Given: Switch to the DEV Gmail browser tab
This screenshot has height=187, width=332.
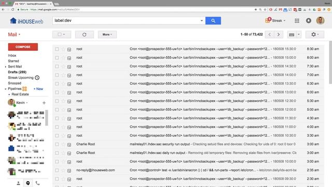Looking at the screenshot, I should 33,4.
